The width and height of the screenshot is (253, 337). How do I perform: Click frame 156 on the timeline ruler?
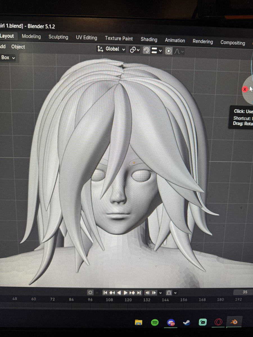pyautogui.click(x=184, y=300)
